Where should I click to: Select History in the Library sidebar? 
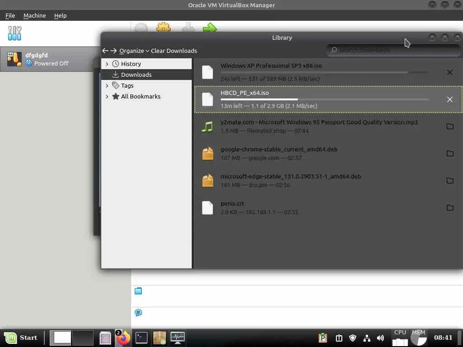[131, 64]
